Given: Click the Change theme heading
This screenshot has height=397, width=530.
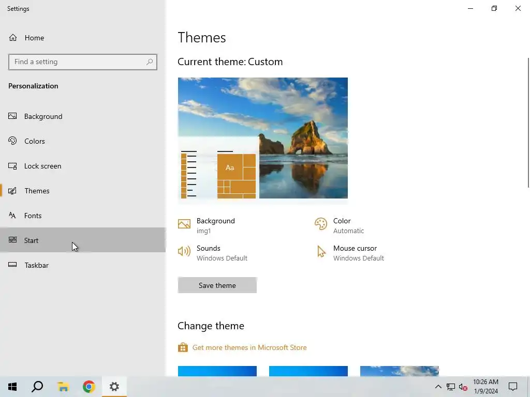Looking at the screenshot, I should click(x=211, y=326).
